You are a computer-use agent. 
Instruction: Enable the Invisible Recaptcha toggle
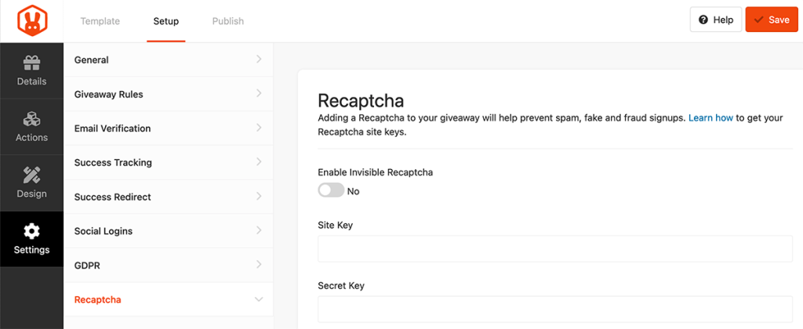click(331, 190)
